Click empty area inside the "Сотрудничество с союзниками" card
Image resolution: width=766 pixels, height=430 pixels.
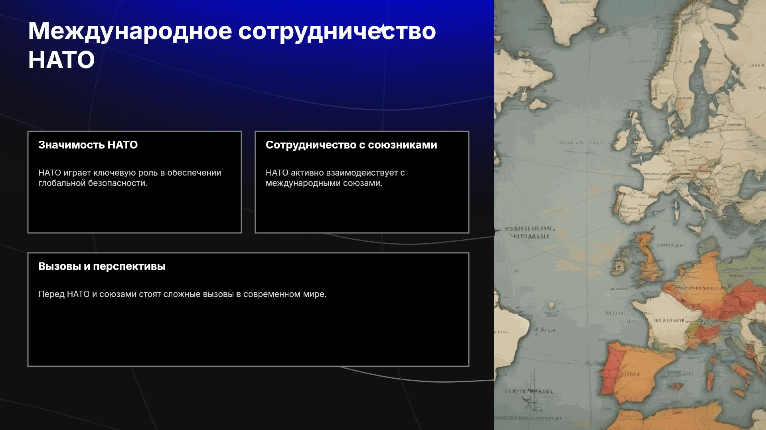[362, 211]
